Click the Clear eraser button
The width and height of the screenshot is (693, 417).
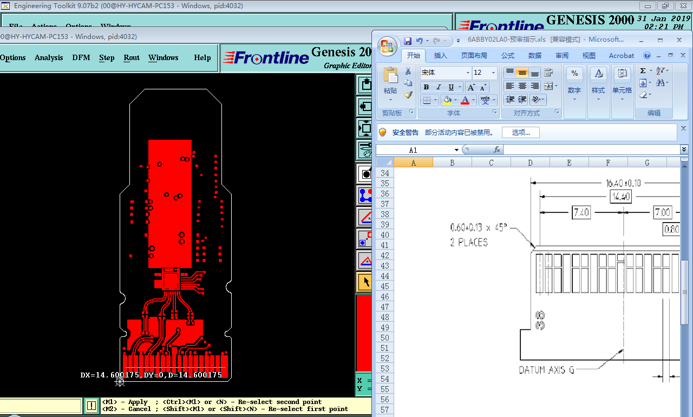point(644,95)
